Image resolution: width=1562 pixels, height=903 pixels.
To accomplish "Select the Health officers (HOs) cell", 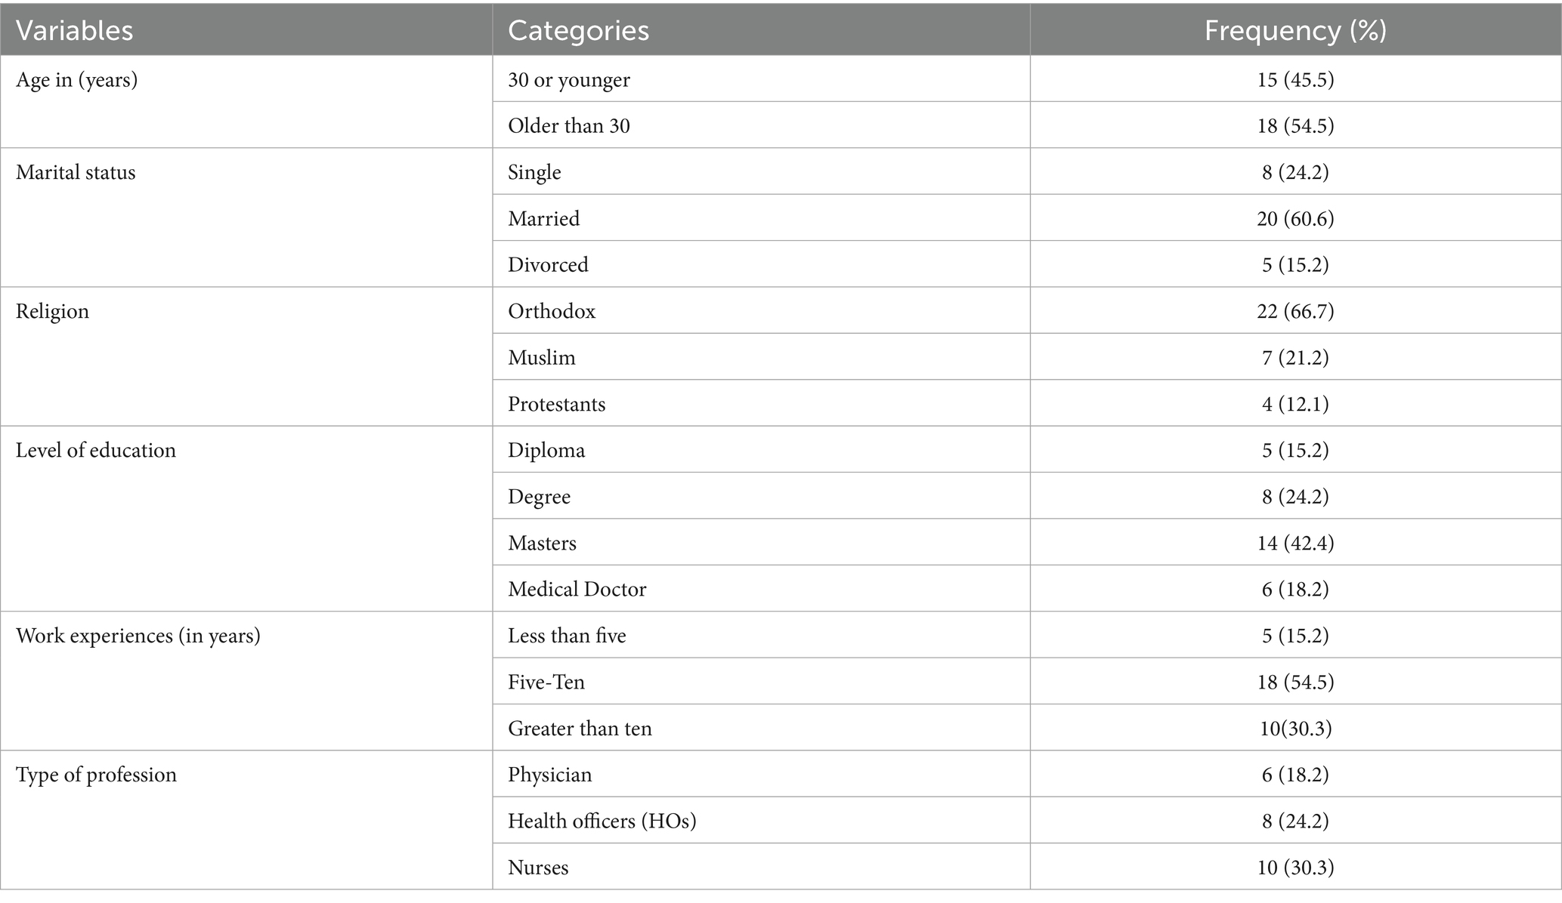I will (761, 821).
